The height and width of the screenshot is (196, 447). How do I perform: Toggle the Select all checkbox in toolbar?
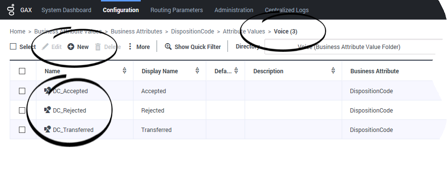click(13, 47)
